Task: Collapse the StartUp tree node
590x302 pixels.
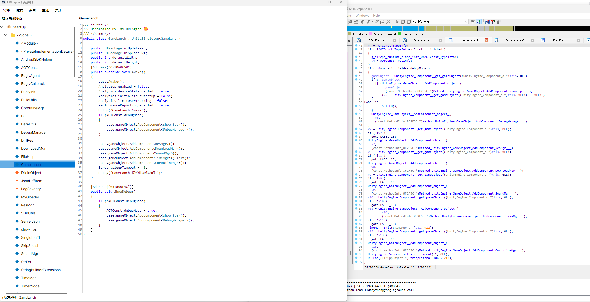Action: [2, 27]
